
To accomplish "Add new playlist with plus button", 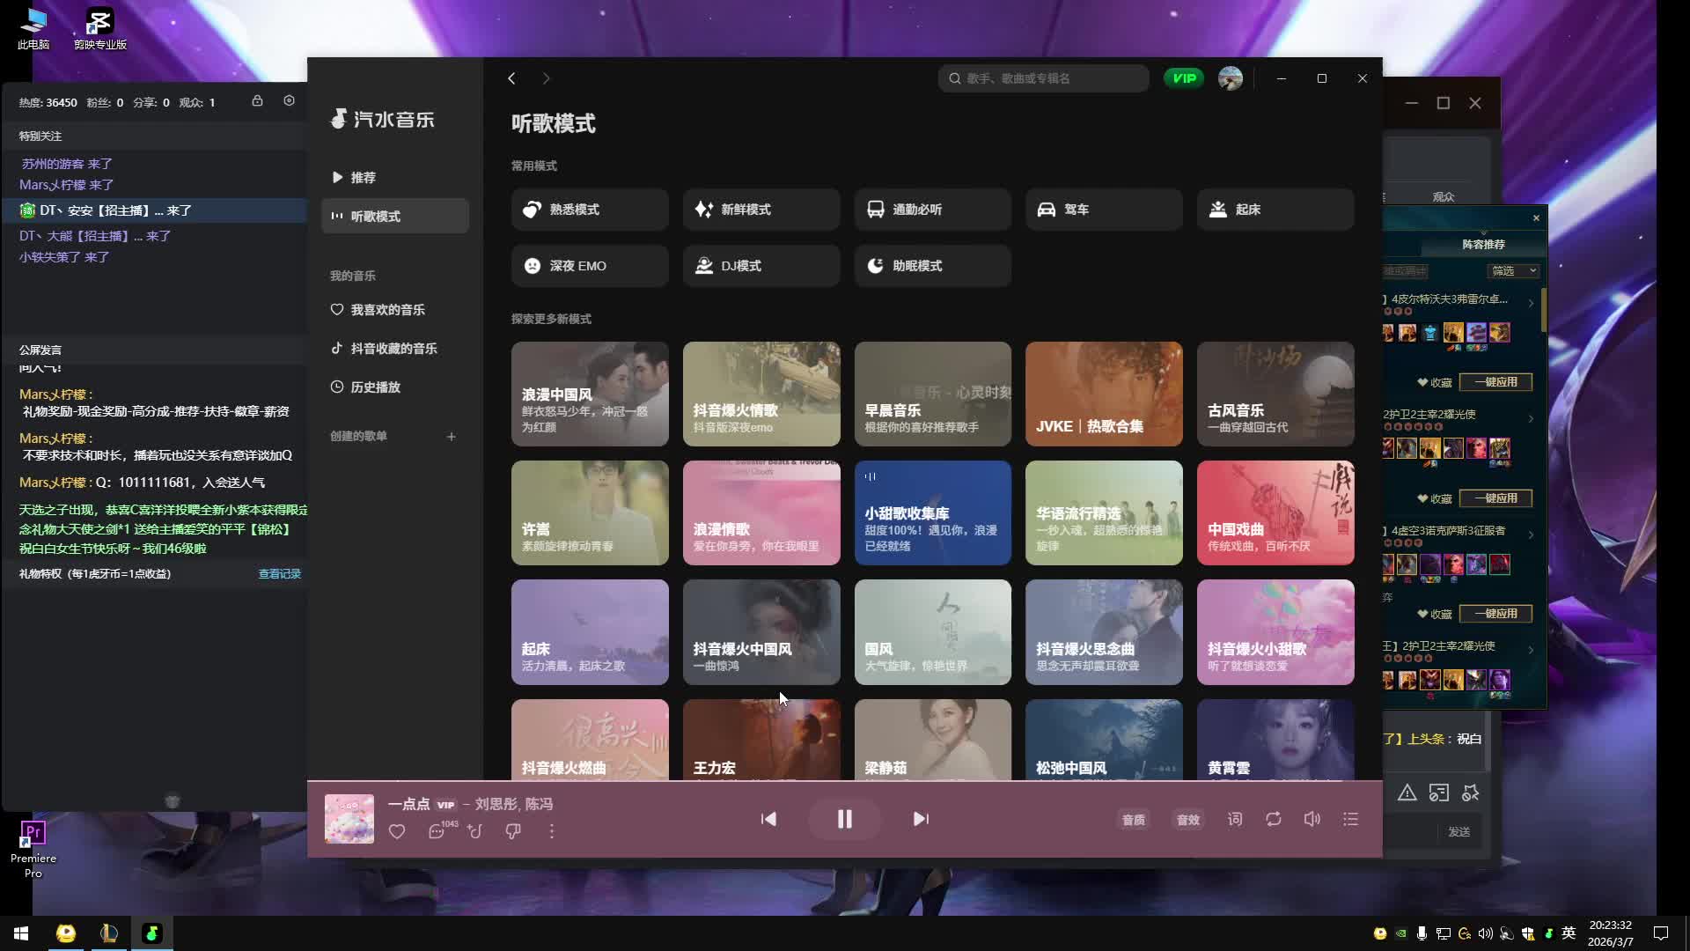I will tap(451, 437).
